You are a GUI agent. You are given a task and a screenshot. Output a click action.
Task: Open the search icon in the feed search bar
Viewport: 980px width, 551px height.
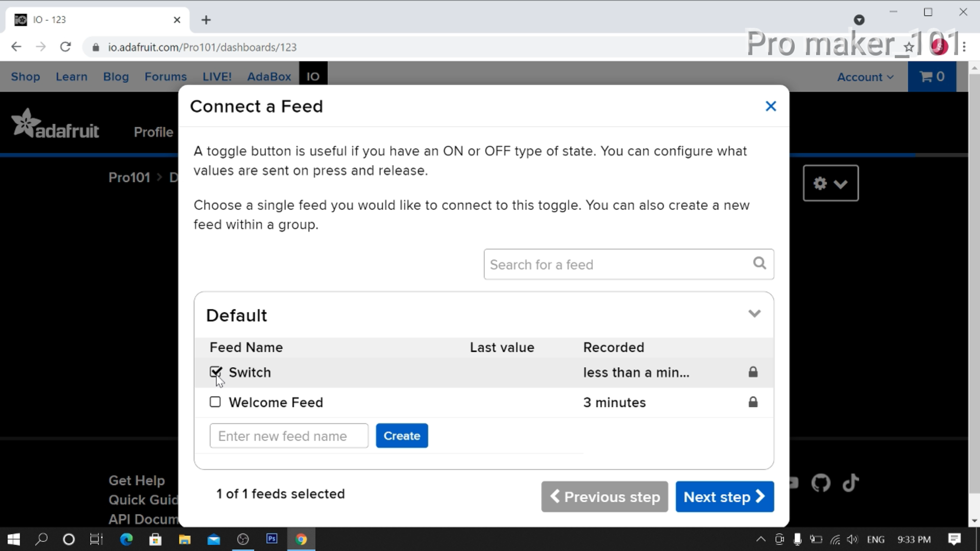click(x=759, y=263)
